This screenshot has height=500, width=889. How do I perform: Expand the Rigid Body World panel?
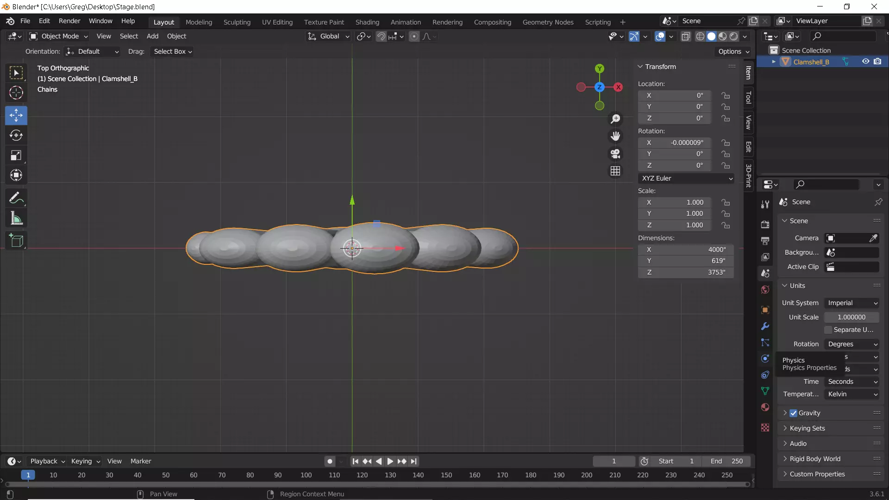click(x=815, y=459)
